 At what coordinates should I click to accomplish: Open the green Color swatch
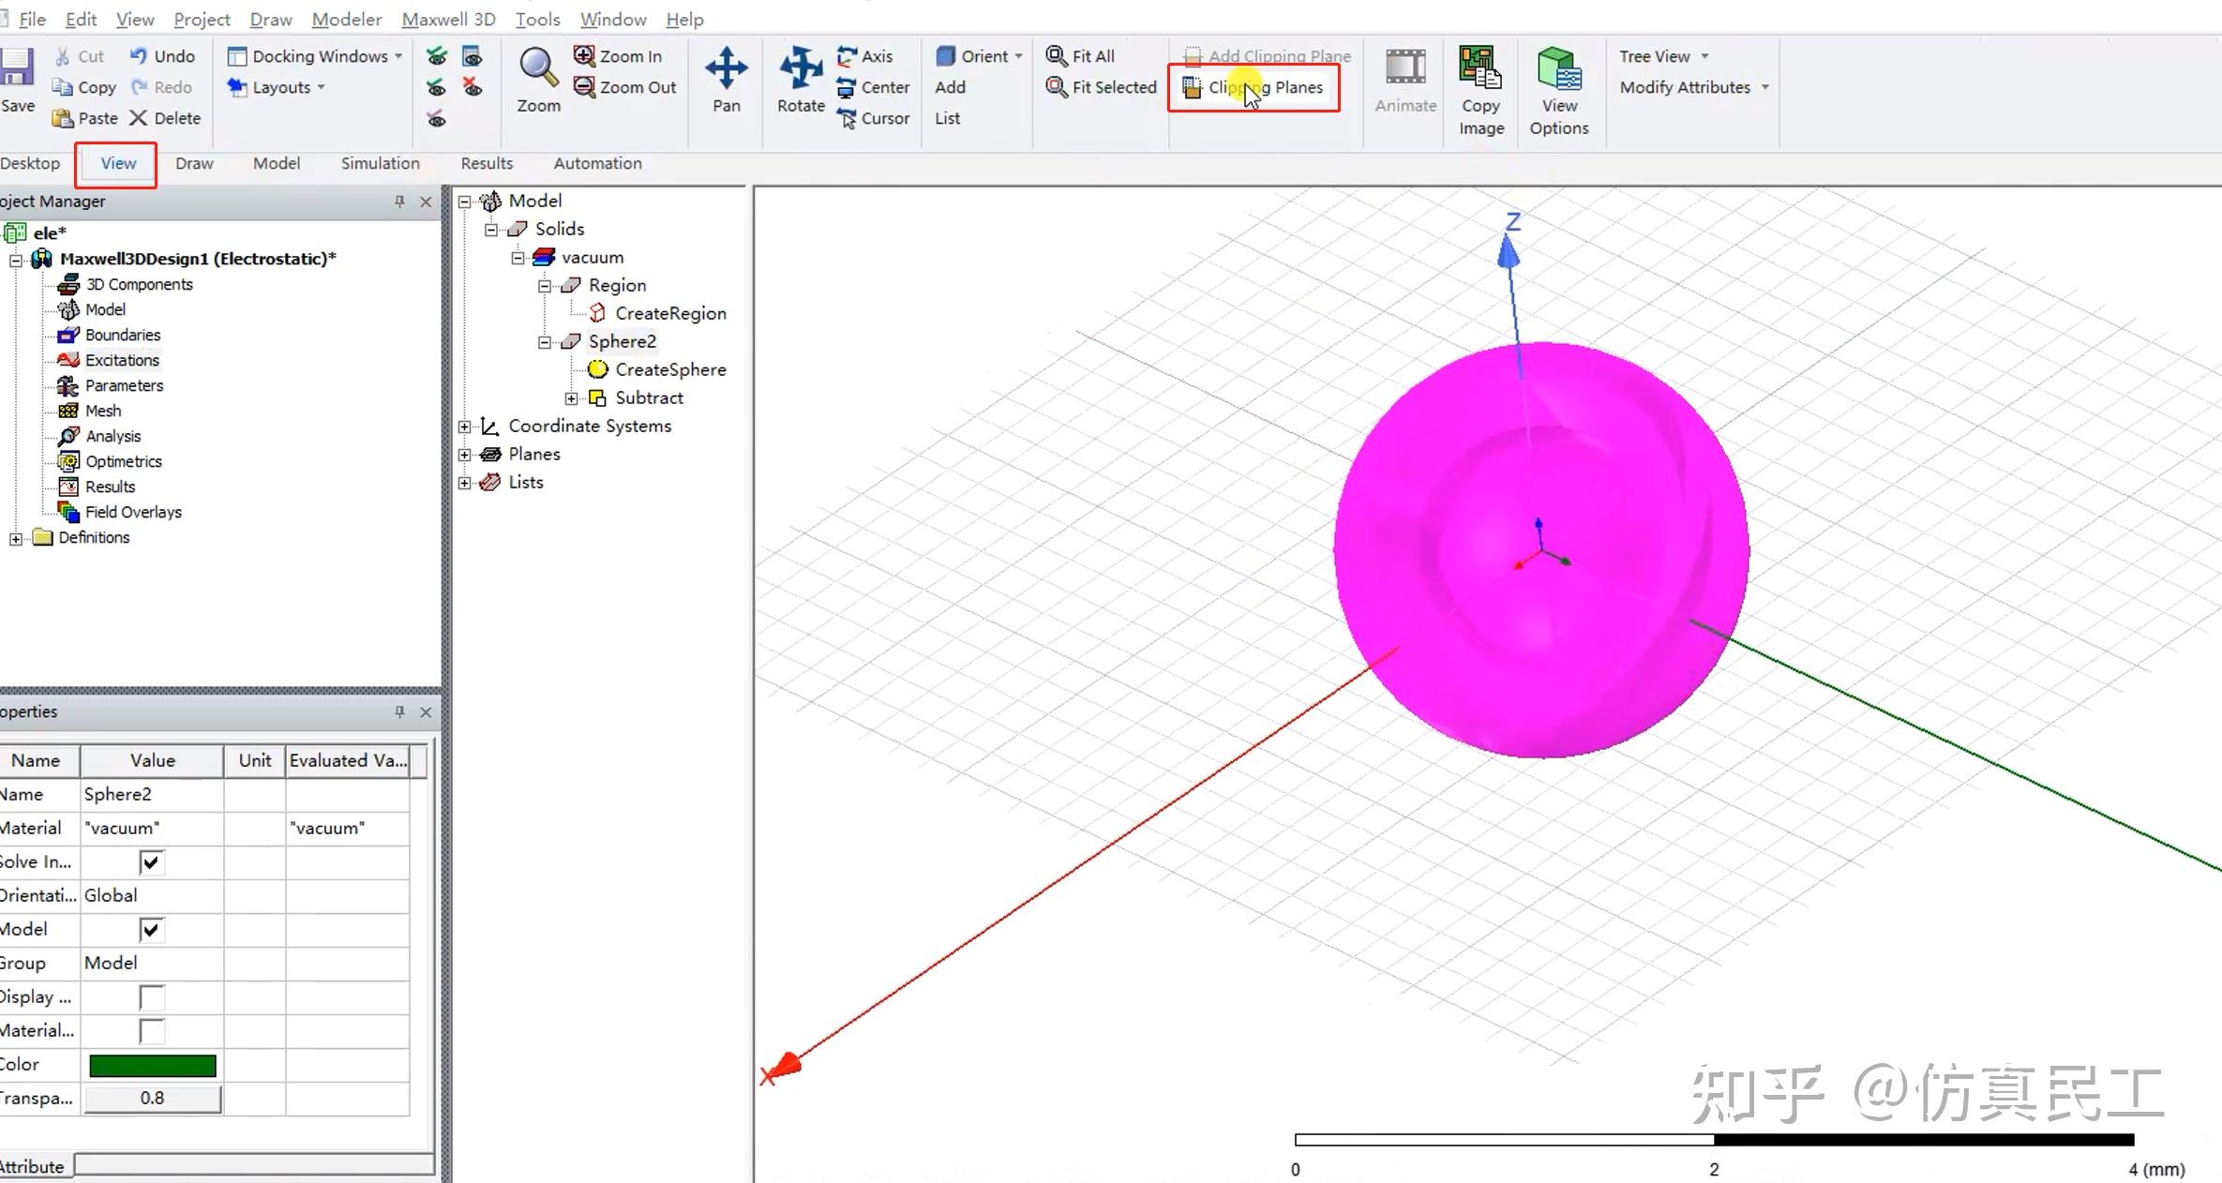152,1065
